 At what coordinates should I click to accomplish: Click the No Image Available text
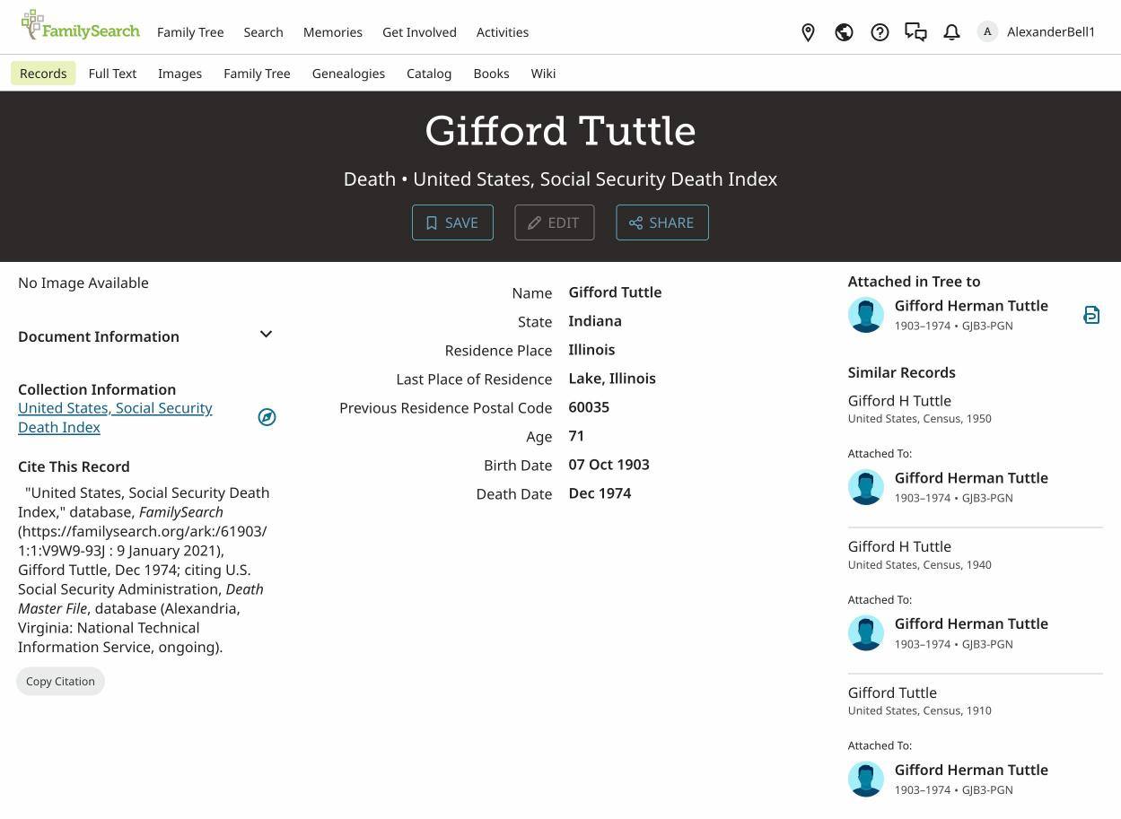(x=83, y=283)
